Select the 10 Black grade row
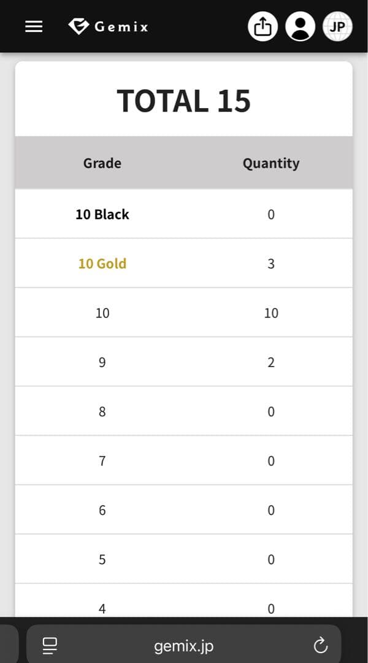The image size is (368, 663). pos(102,214)
